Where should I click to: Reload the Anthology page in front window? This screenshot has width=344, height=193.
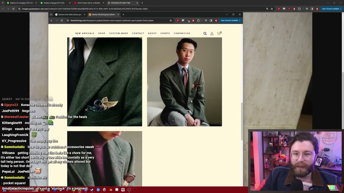[x=62, y=20]
